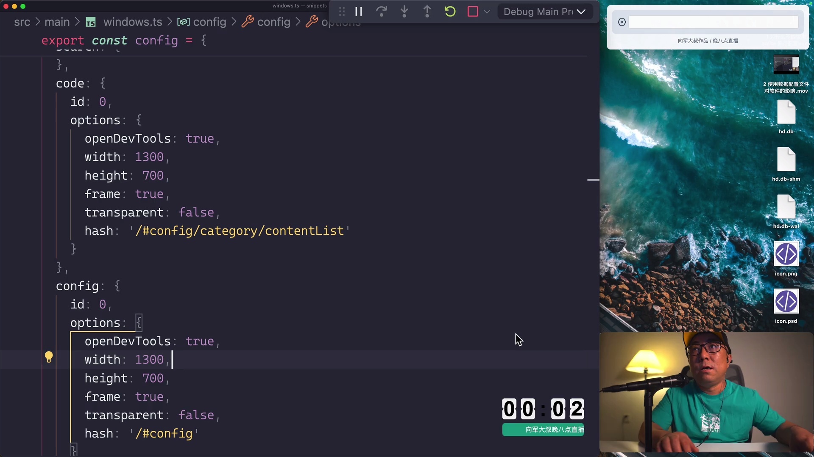Image resolution: width=814 pixels, height=457 pixels.
Task: Select the Step Out debug icon
Action: click(x=427, y=11)
